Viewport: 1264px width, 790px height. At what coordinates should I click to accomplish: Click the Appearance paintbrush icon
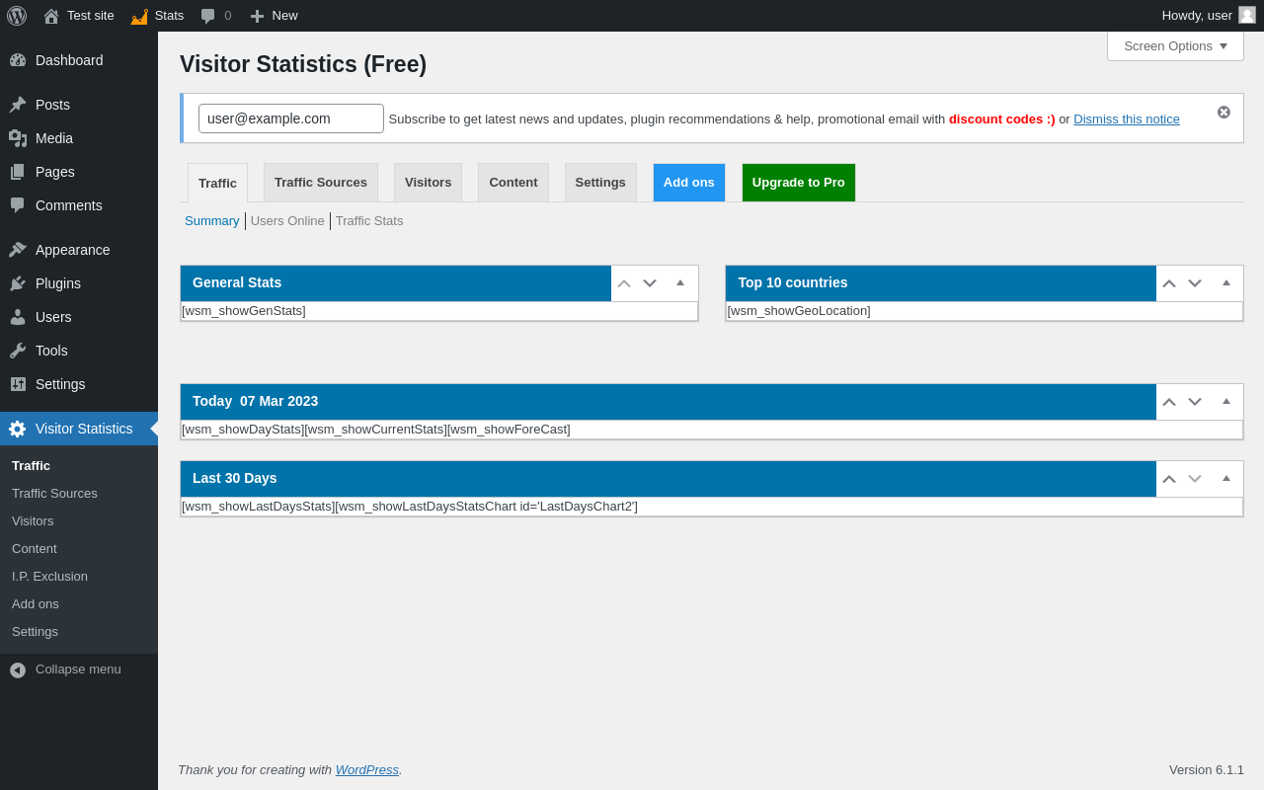coord(18,250)
